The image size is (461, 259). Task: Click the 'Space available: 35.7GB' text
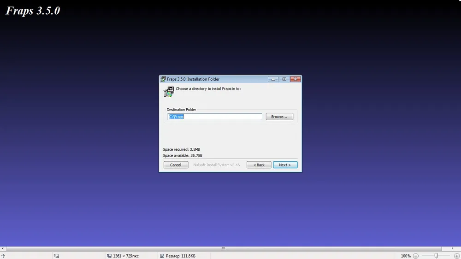click(183, 155)
